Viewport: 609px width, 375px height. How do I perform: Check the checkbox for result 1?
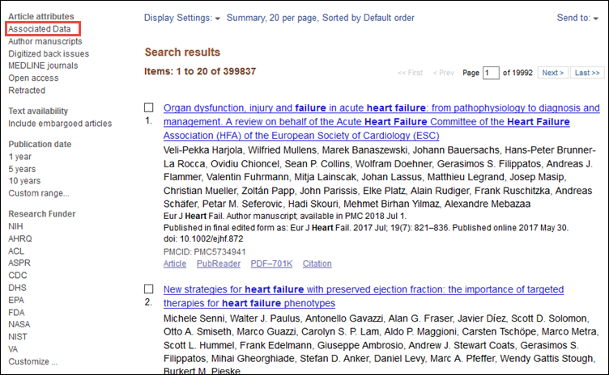(x=149, y=107)
